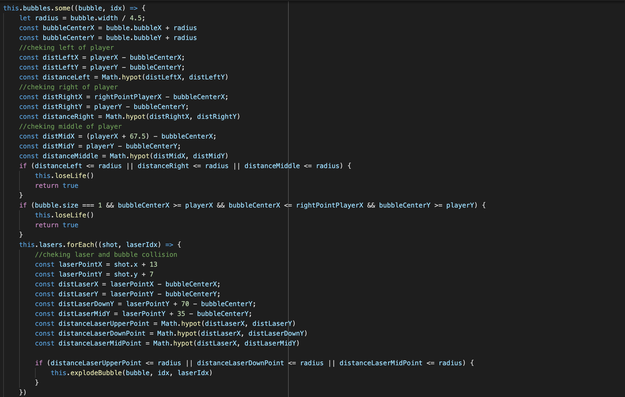The width and height of the screenshot is (625, 397).
Task: Click the 'some' method on this.bubbles
Action: click(62, 8)
